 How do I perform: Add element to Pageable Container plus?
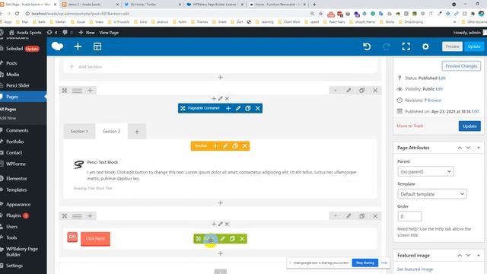[x=228, y=108]
